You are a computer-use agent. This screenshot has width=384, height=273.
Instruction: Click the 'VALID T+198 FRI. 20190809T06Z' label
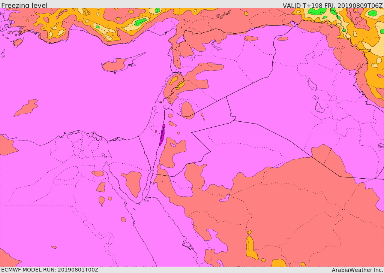pyautogui.click(x=333, y=5)
